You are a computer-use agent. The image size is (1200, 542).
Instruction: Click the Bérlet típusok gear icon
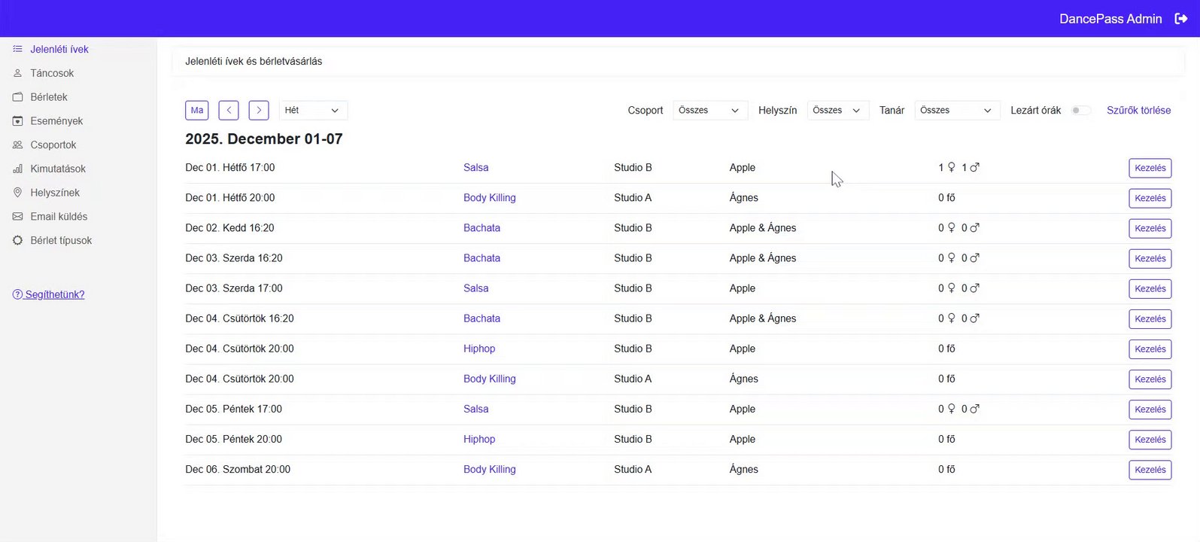[x=18, y=241]
